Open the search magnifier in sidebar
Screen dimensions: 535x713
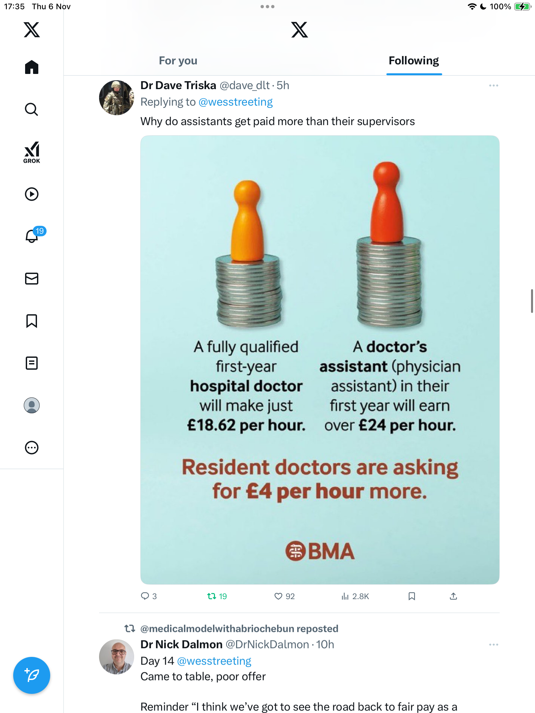[32, 109]
